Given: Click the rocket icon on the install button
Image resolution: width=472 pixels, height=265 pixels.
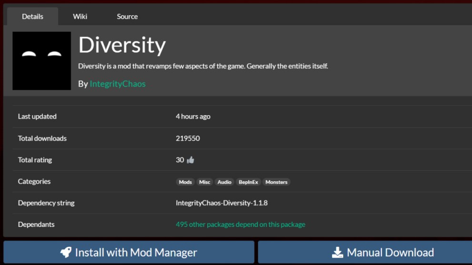Looking at the screenshot, I should tap(66, 253).
